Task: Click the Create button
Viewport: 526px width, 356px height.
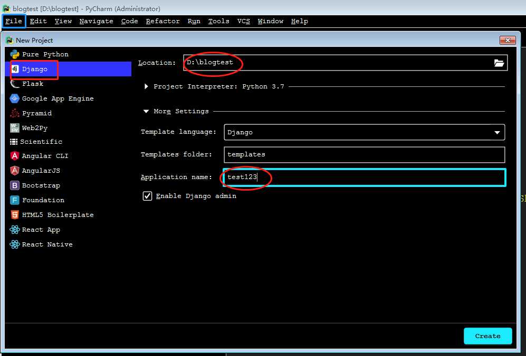Action: tap(488, 336)
